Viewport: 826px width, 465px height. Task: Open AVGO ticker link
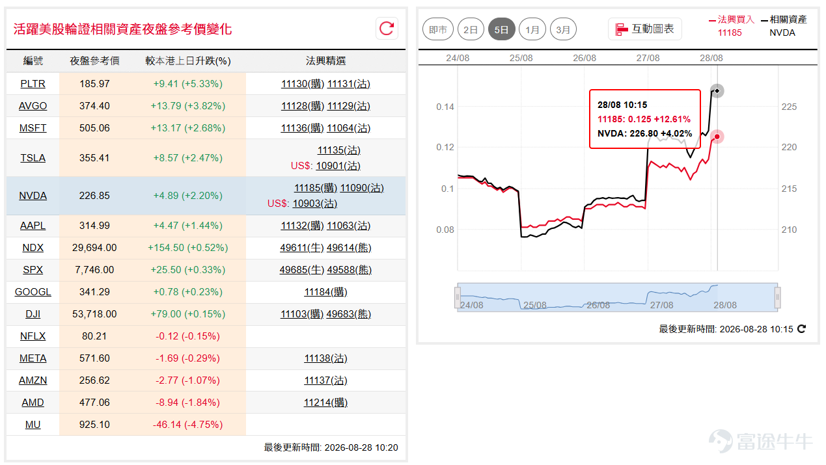(33, 106)
